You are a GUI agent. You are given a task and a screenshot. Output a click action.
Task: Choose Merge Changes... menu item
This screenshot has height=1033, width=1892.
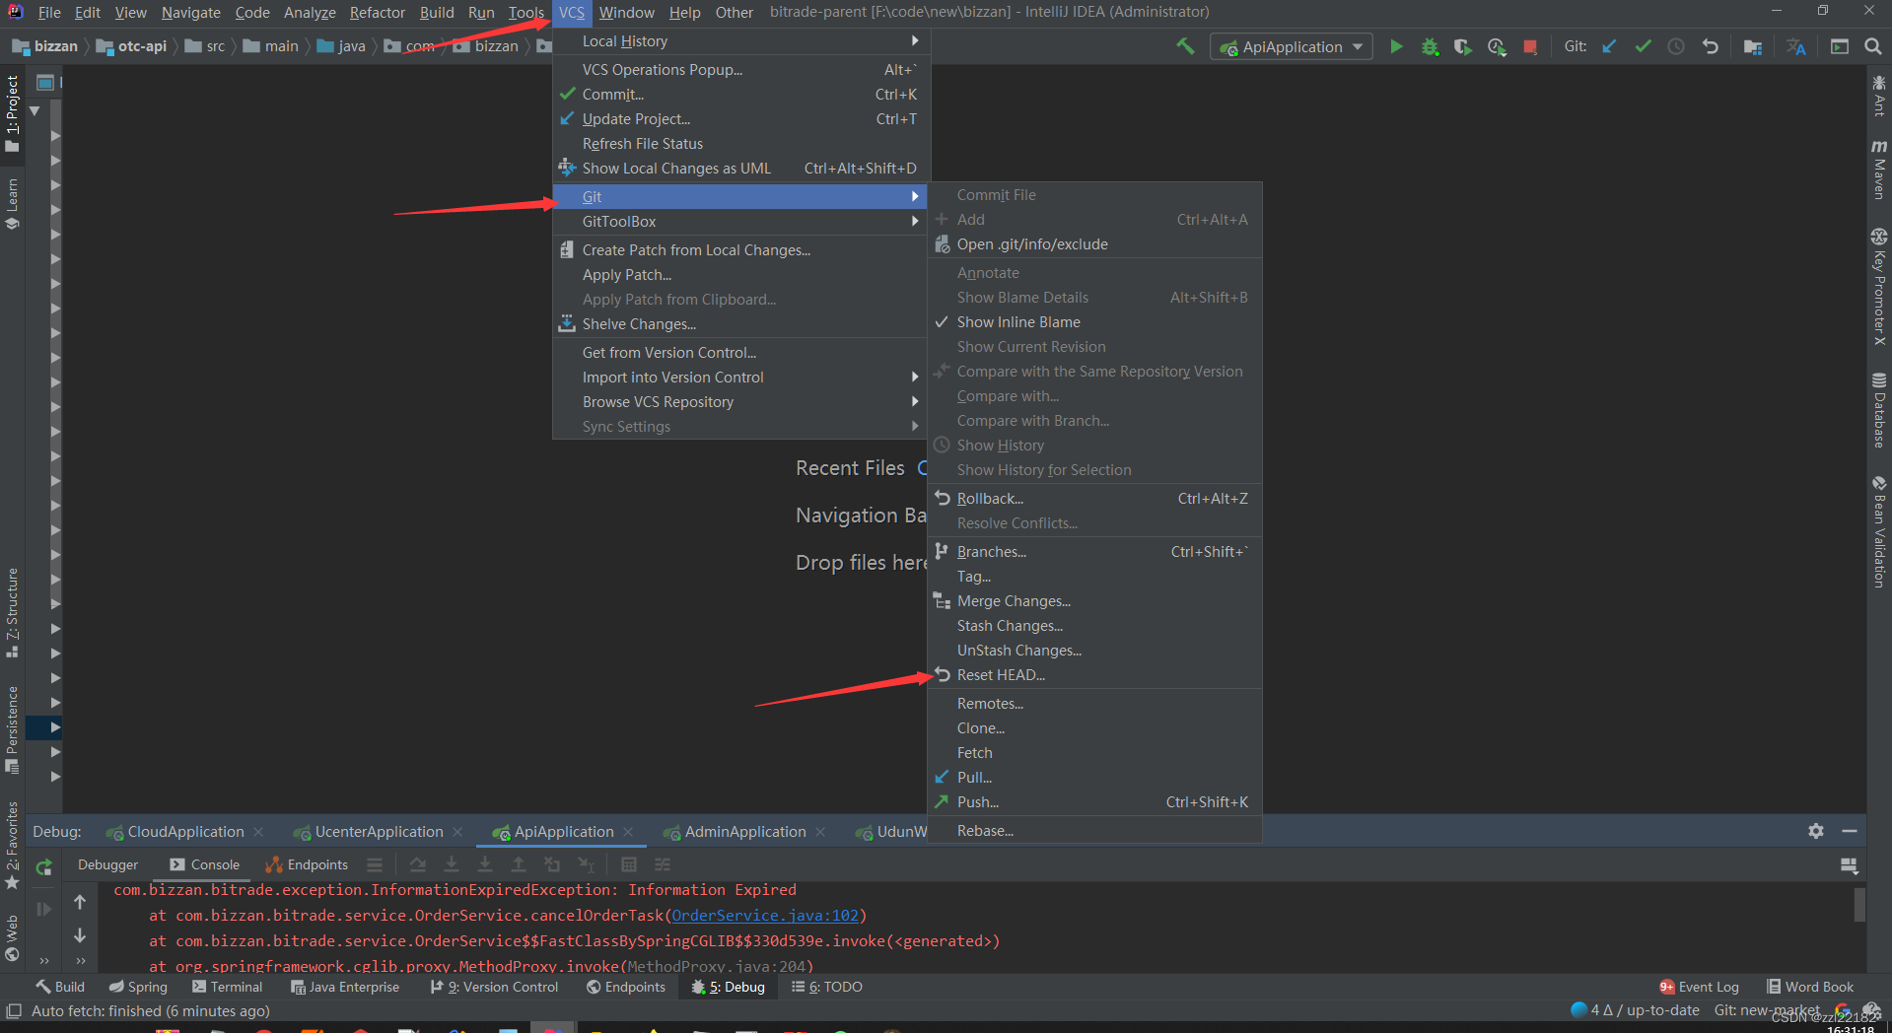tap(1094, 601)
